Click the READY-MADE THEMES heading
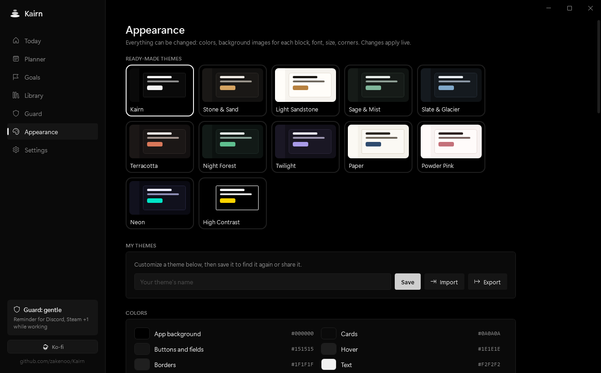 (153, 59)
